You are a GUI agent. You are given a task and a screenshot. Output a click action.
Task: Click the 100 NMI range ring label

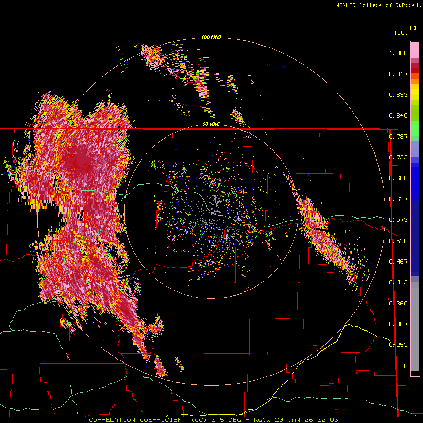[211, 37]
